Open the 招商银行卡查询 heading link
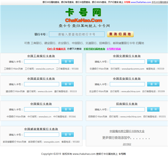Viewport: 168px width, 168px height. (127, 104)
